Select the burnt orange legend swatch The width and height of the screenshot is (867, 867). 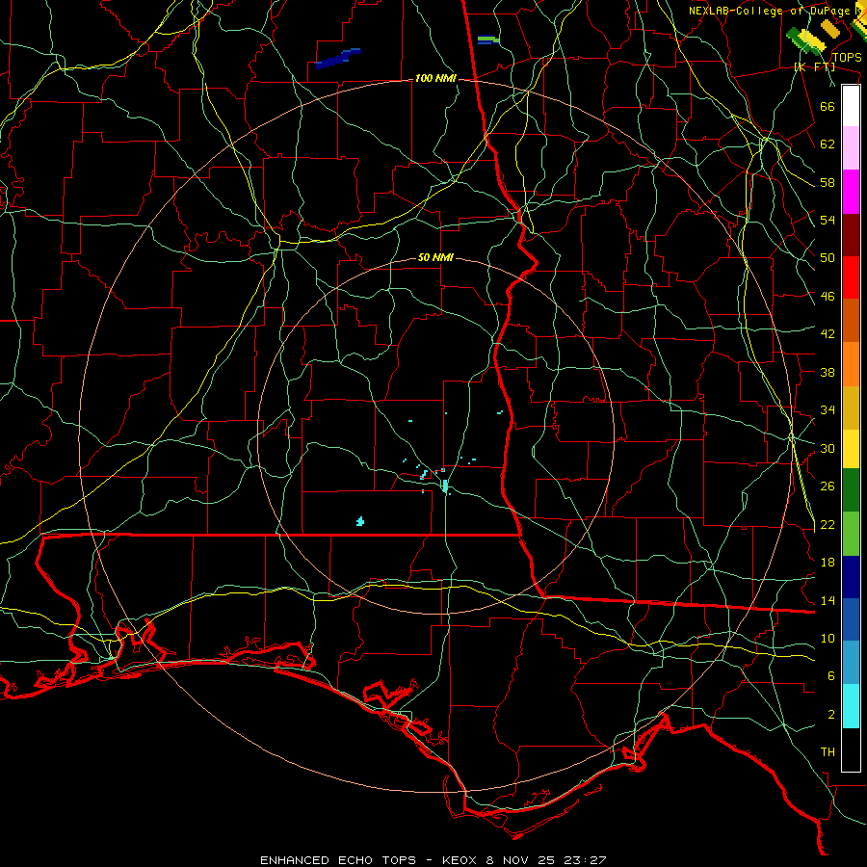tap(851, 321)
